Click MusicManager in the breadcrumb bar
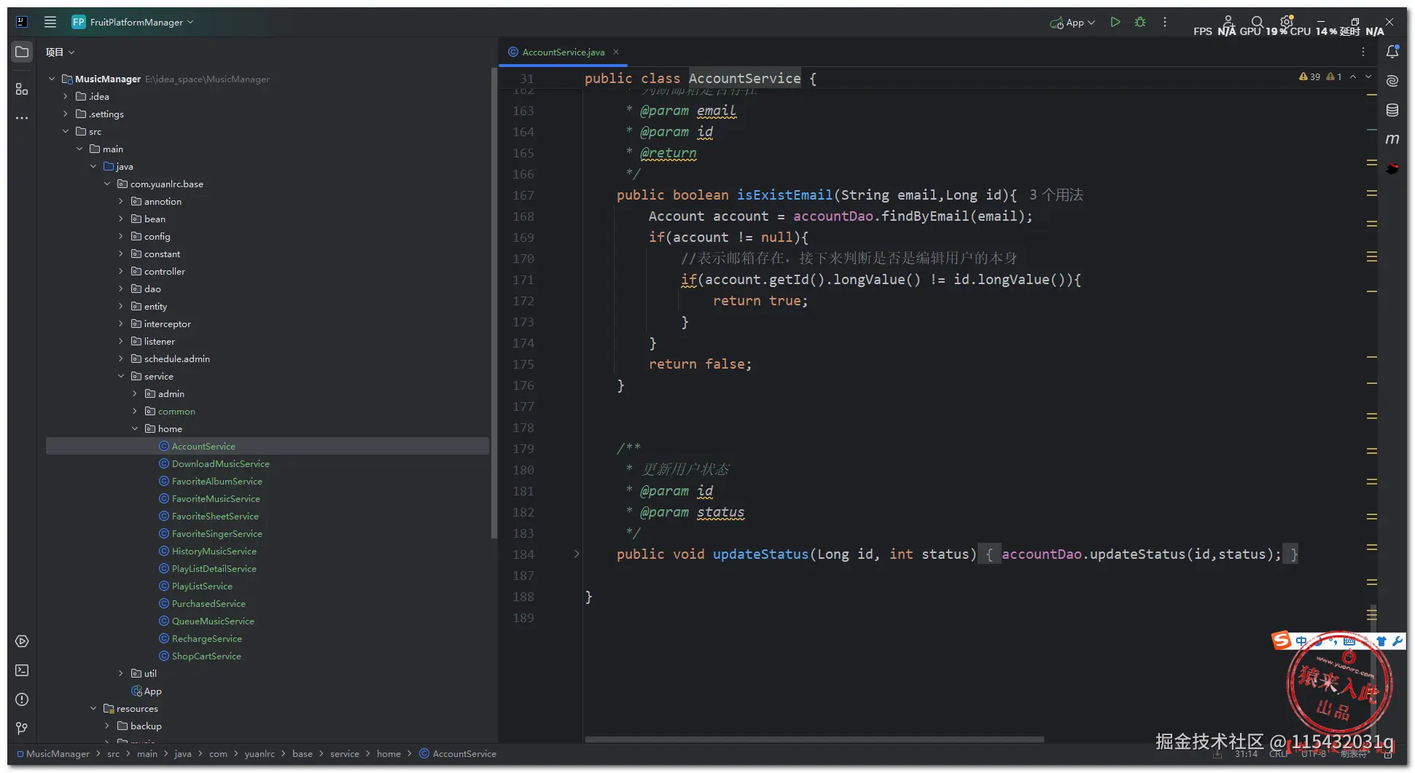1415x773 pixels. coord(58,754)
